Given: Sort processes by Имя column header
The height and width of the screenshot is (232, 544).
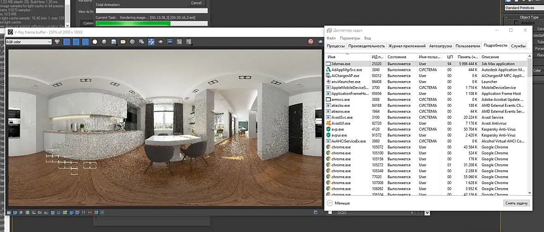Looking at the screenshot, I should (347, 57).
